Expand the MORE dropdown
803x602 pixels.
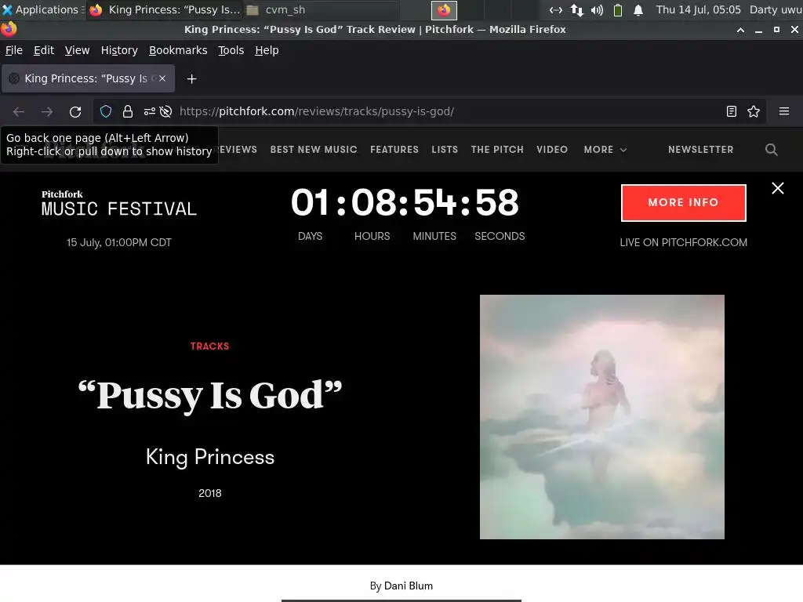[x=605, y=150]
